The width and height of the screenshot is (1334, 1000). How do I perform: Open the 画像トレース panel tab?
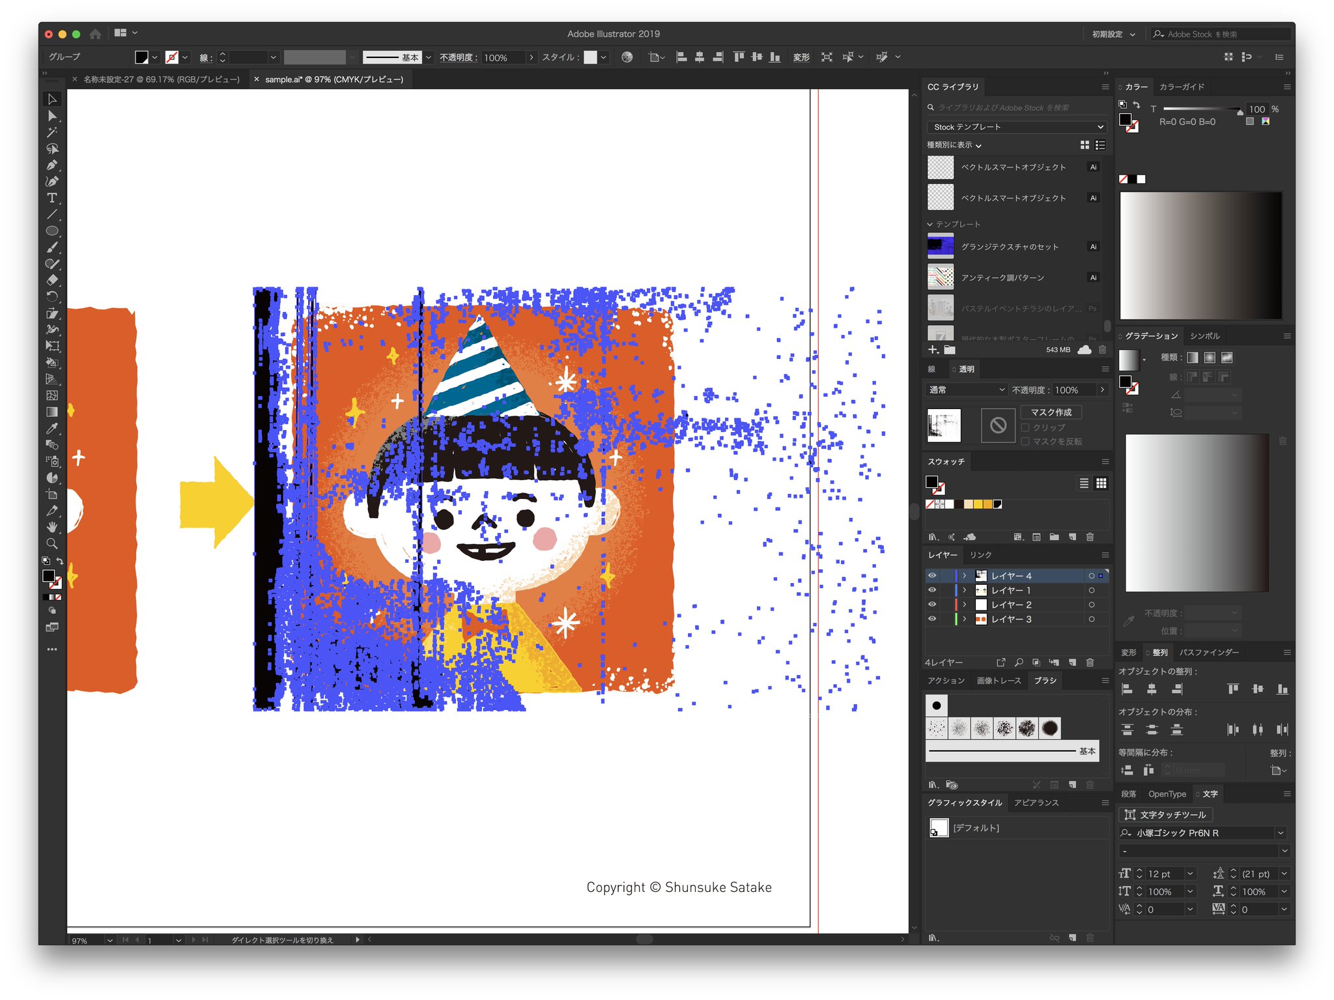pos(999,680)
